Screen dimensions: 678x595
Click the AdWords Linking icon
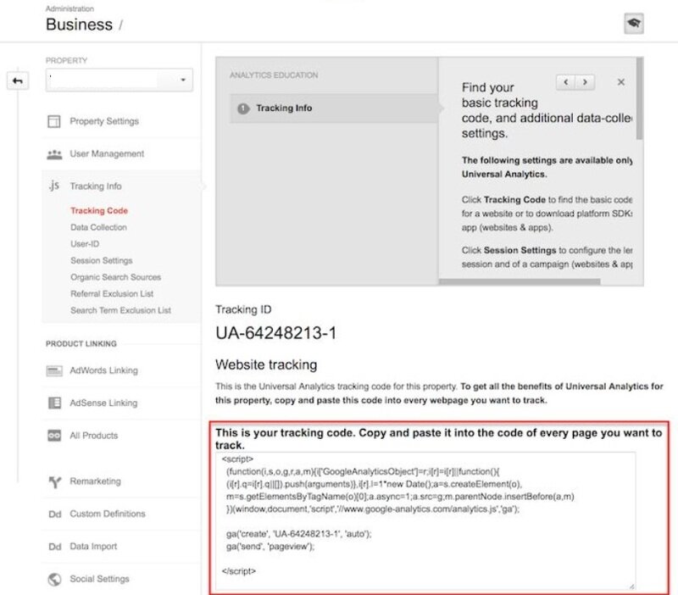(x=54, y=370)
